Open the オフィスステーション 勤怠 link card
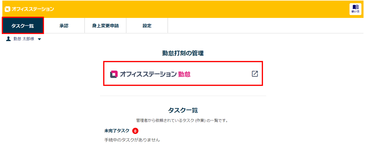The height and width of the screenshot is (148, 365). [x=183, y=74]
